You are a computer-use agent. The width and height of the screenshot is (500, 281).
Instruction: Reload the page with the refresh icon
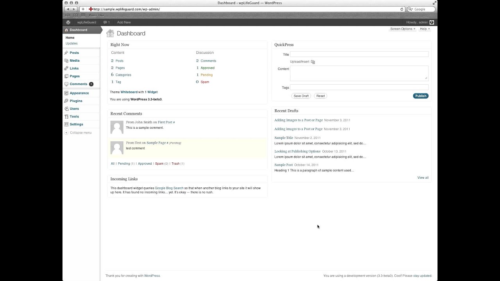(402, 9)
